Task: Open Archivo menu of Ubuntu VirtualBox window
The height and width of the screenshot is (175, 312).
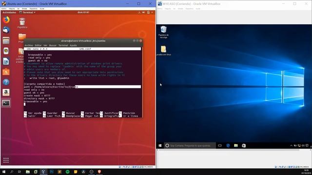Action: [4, 9]
